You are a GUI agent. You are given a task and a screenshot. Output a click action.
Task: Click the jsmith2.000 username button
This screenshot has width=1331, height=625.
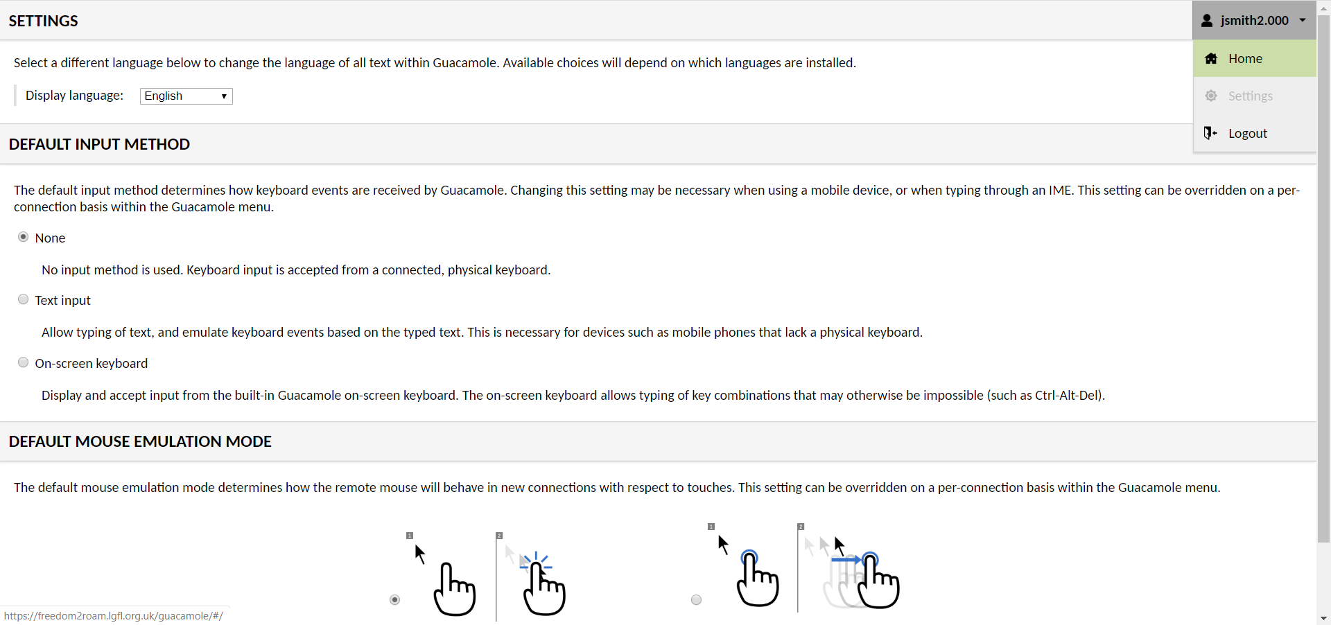tap(1254, 20)
